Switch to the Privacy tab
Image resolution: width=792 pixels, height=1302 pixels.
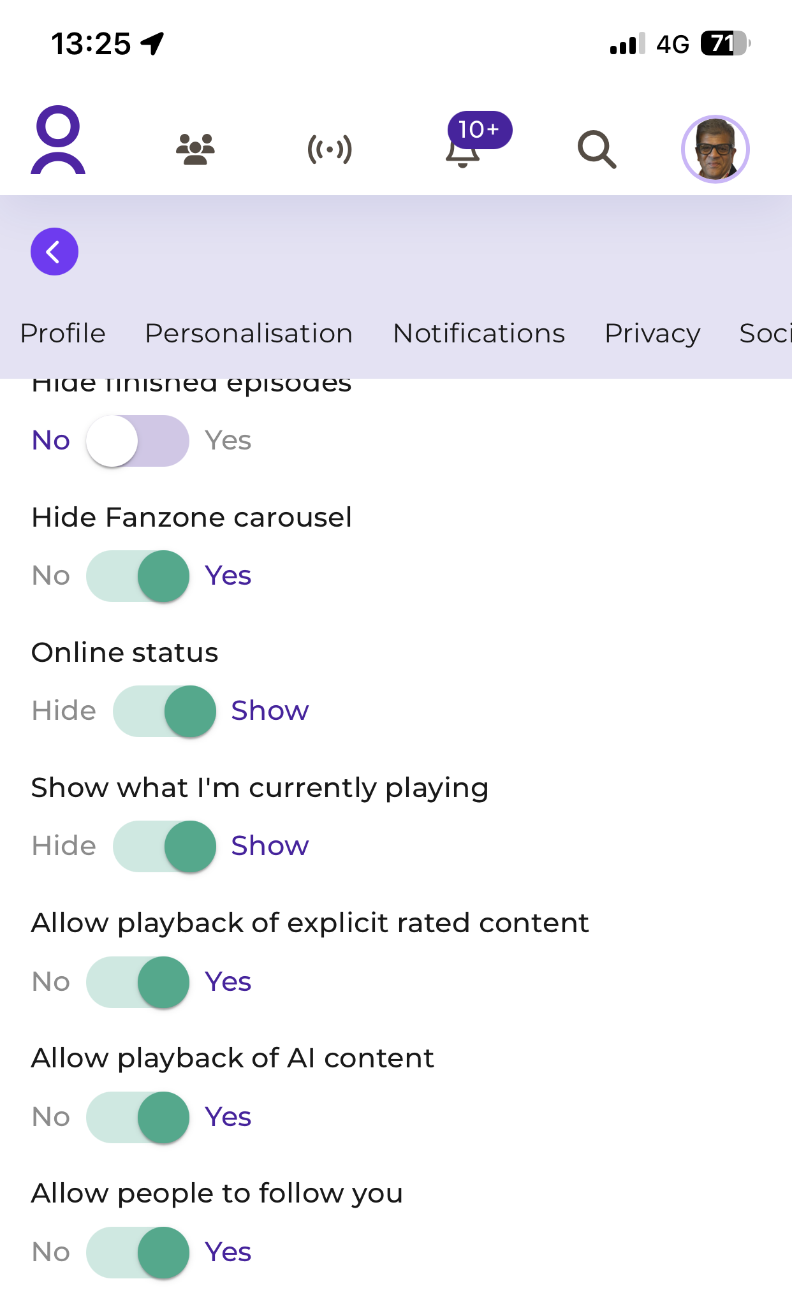click(x=652, y=333)
